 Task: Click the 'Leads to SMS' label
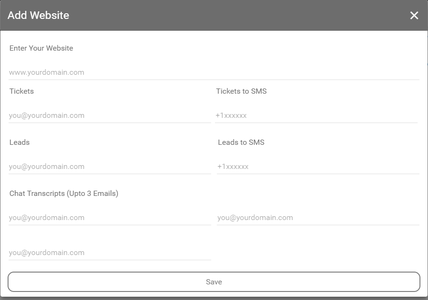pyautogui.click(x=241, y=142)
